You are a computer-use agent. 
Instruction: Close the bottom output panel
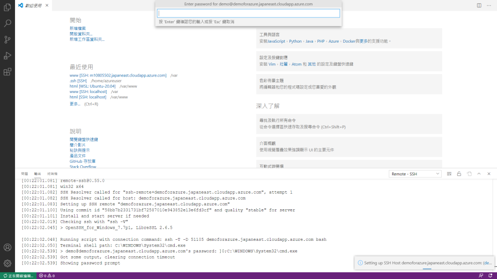489,174
